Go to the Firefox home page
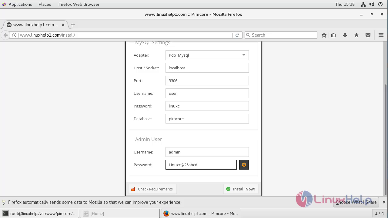 [356, 35]
